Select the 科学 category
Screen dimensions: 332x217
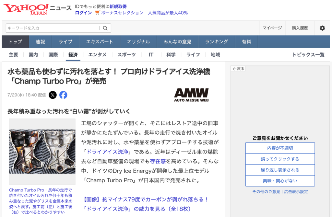click(171, 55)
